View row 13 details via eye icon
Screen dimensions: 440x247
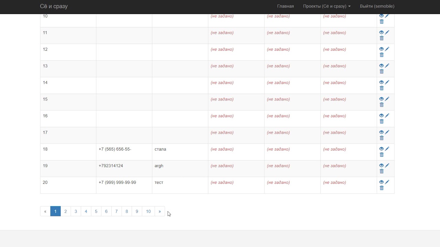point(381,66)
